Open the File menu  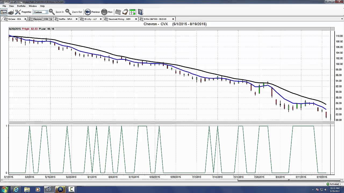(x=4, y=6)
